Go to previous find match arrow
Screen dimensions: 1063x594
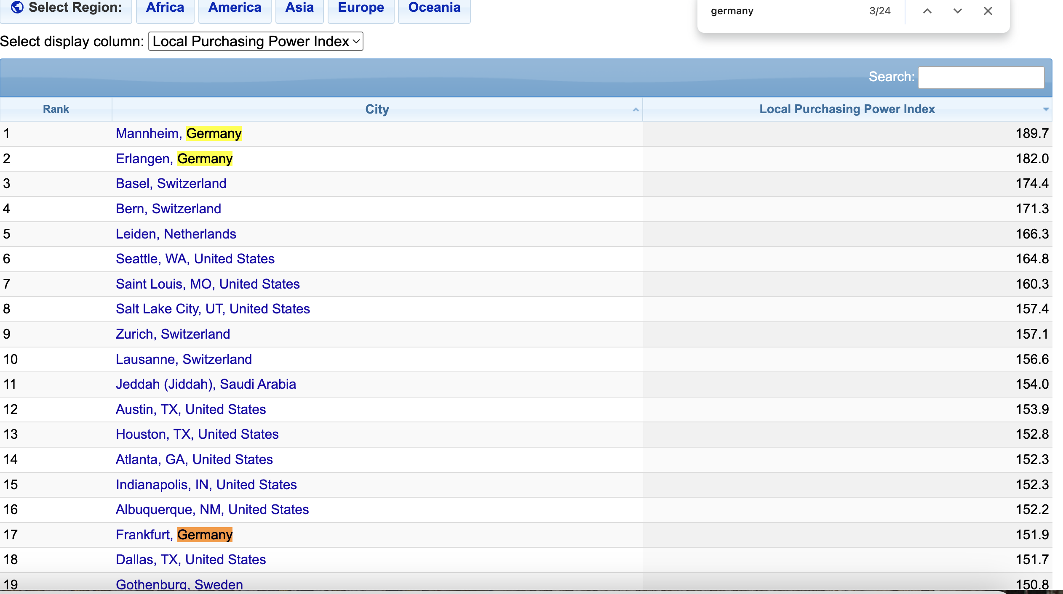(x=927, y=11)
